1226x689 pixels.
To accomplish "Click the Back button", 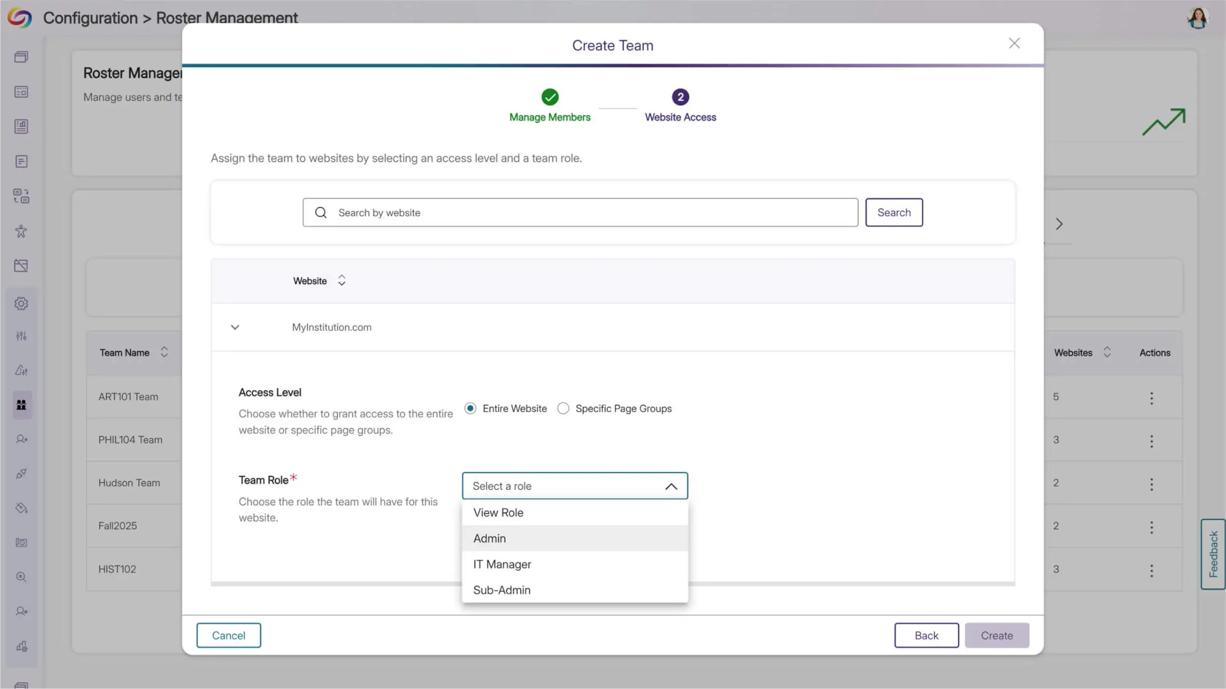I will point(926,635).
